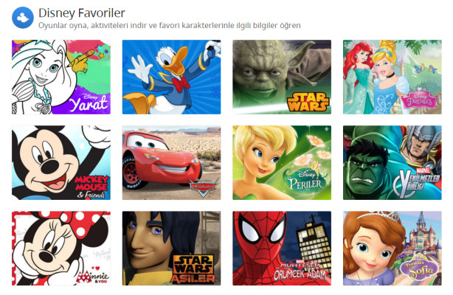Select the Donald Duck tile

coord(171,77)
